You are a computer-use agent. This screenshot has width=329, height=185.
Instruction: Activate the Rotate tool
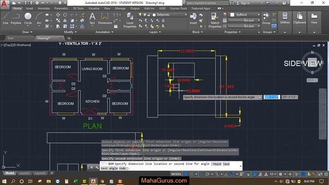coord(65,15)
